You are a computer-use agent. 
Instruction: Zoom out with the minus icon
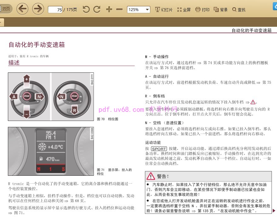(119, 9)
